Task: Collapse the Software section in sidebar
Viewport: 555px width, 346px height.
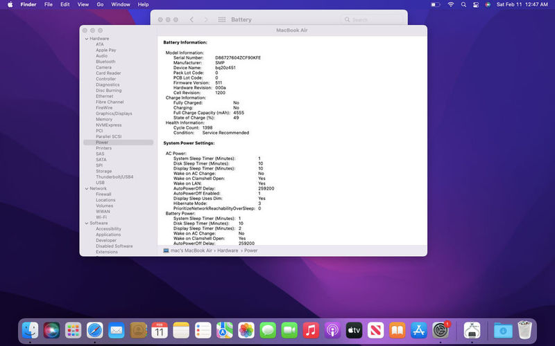Action: tap(86, 223)
